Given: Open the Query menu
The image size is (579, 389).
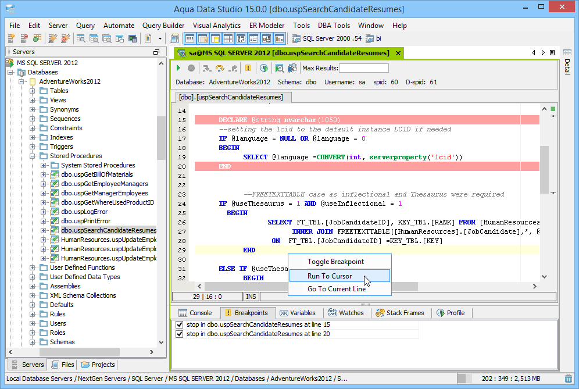Looking at the screenshot, I should click(85, 26).
